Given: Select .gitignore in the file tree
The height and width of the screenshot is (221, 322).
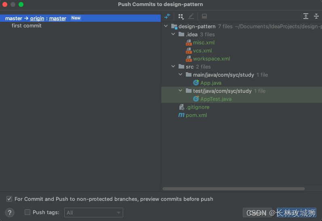Looking at the screenshot, I should click(198, 107).
